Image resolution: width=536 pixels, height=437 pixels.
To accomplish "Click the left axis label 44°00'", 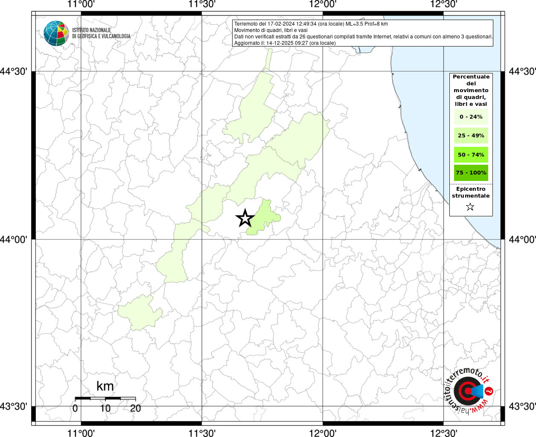I will click(x=14, y=239).
